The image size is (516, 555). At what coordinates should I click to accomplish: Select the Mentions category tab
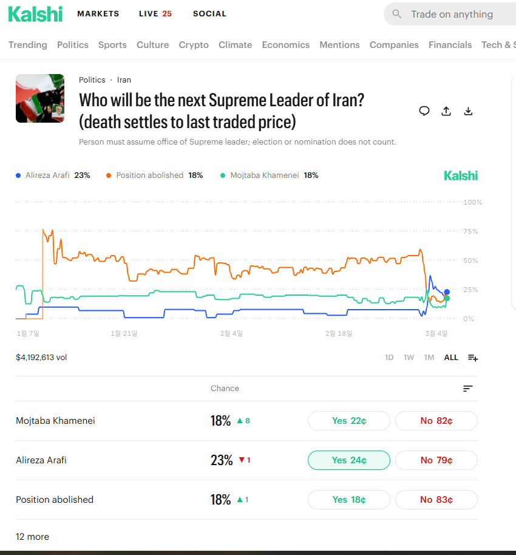tap(339, 45)
